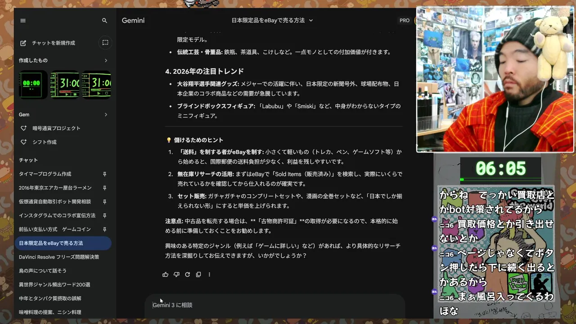Click the 4. 2026年の注目トレンド heading
The height and width of the screenshot is (324, 576).
pyautogui.click(x=204, y=72)
